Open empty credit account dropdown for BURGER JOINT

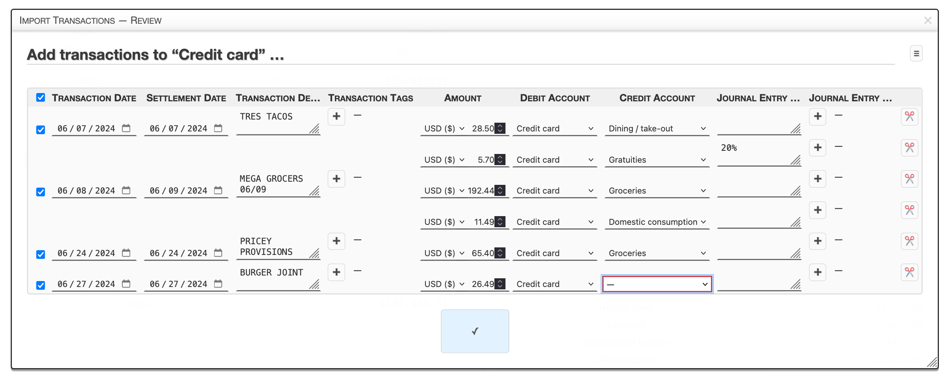pos(657,284)
